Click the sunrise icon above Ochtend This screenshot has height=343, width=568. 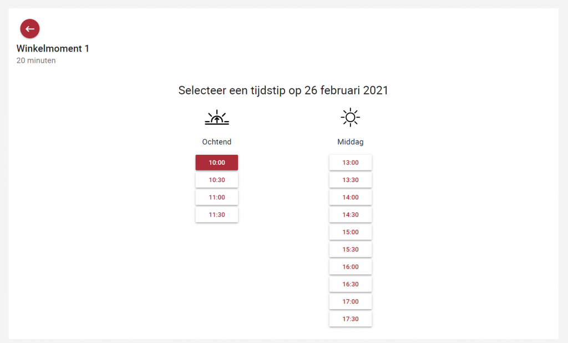[x=217, y=118]
